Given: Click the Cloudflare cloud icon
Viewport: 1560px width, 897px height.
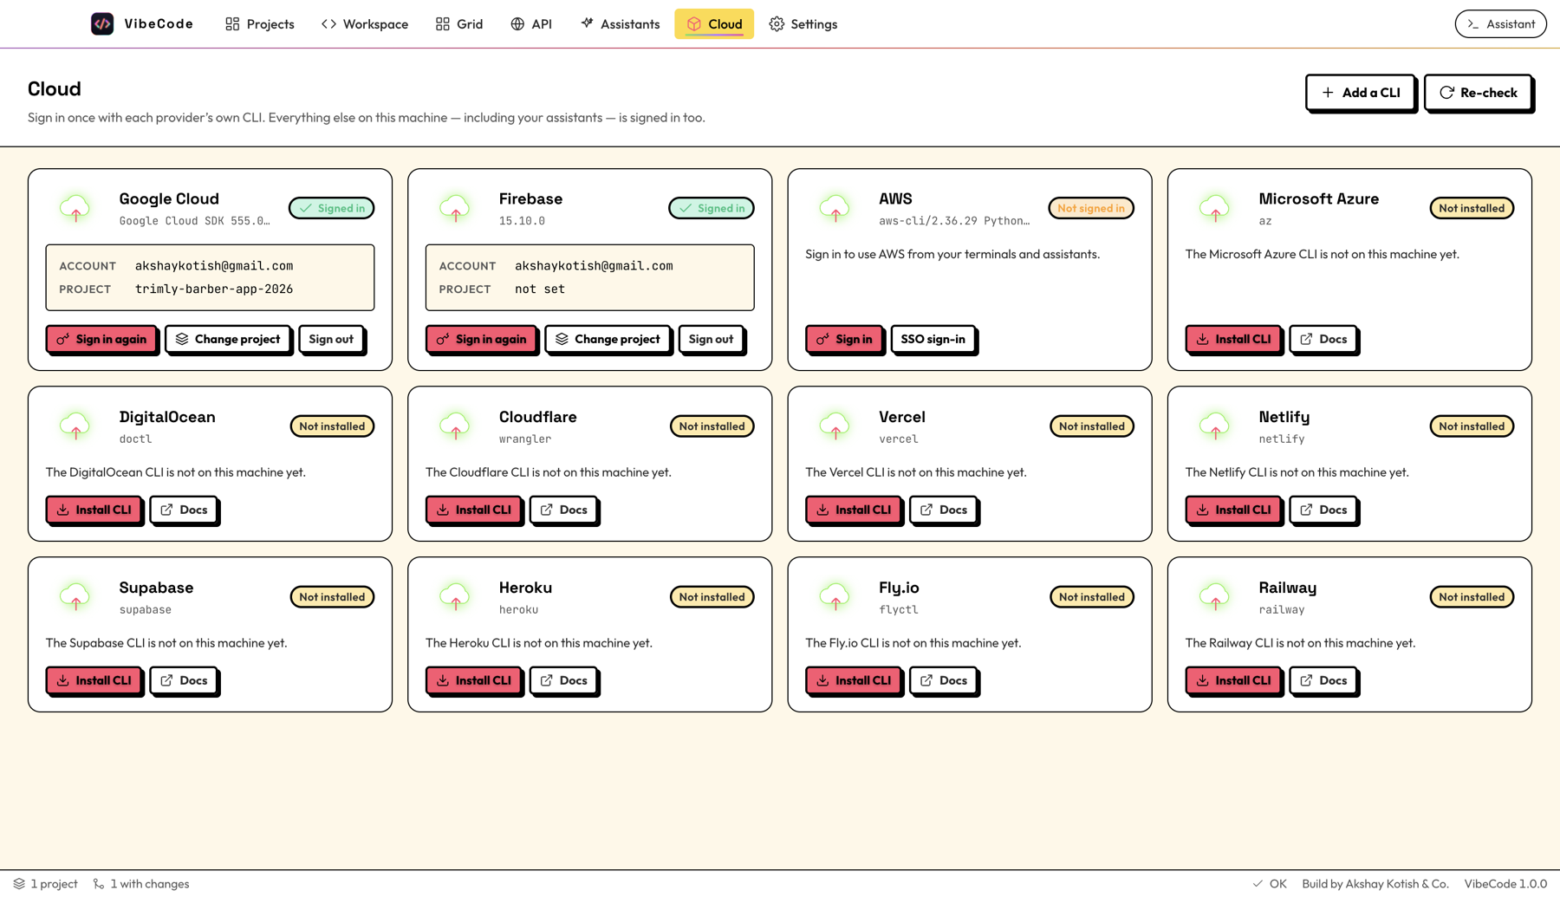Looking at the screenshot, I should [x=455, y=426].
